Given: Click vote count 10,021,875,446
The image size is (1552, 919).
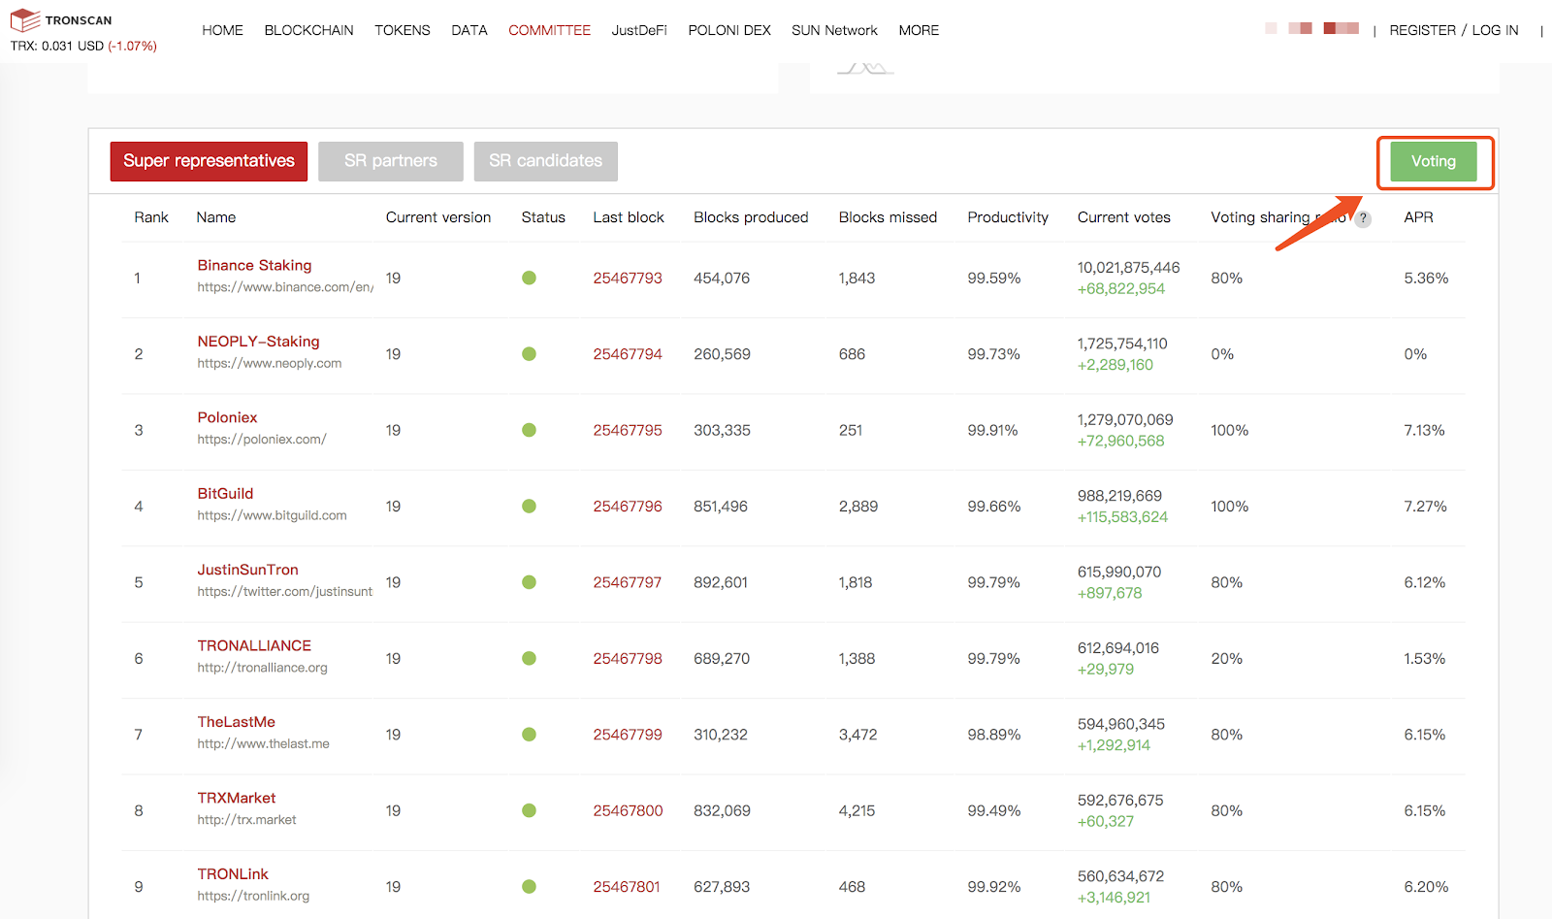Looking at the screenshot, I should [x=1128, y=268].
